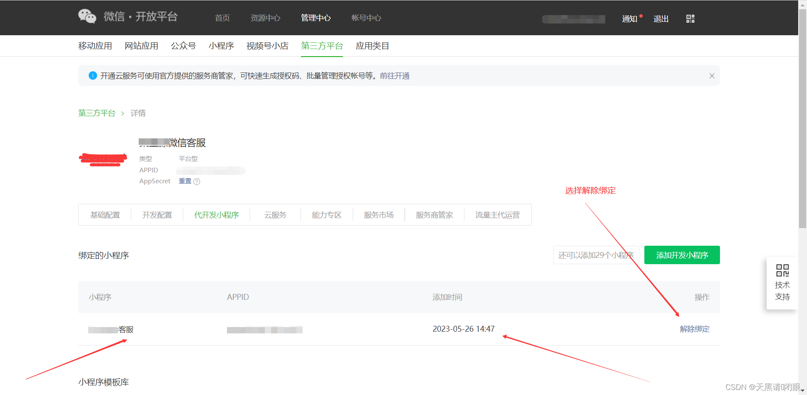Viewport: 807px width, 395px height.
Task: Click the WeChat logo icon in header
Action: pos(87,17)
